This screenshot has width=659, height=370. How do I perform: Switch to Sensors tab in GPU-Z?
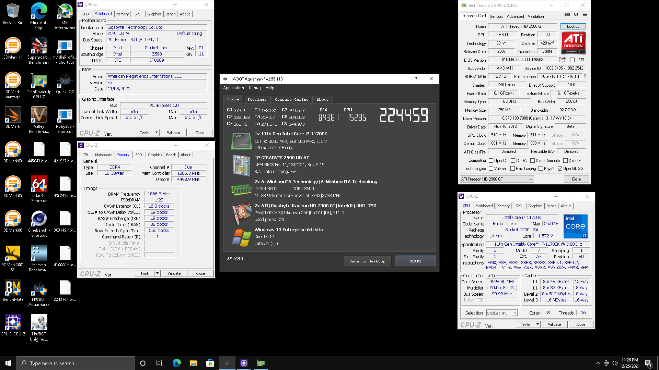496,16
